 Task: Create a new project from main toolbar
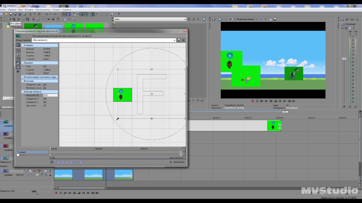coord(2,14)
